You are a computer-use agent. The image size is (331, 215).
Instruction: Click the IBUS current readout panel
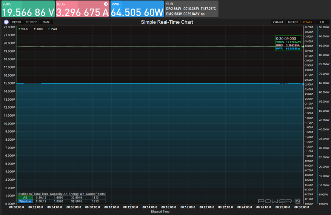pyautogui.click(x=83, y=9)
